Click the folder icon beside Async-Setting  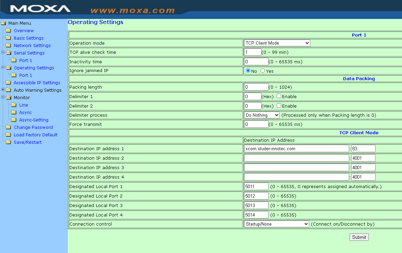pyautogui.click(x=14, y=120)
